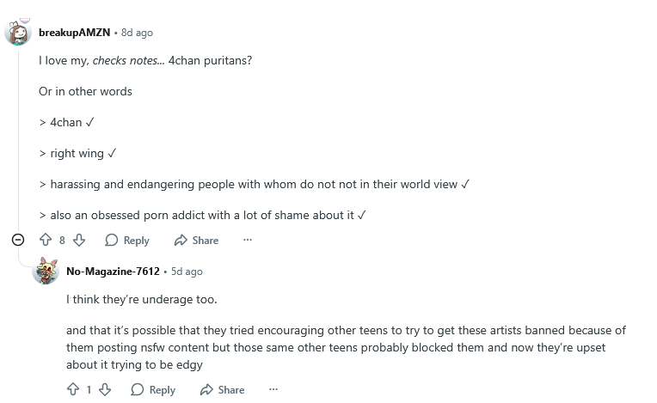Open the "5d ago" comment permalink
Screen dimensions: 657x403
point(187,272)
